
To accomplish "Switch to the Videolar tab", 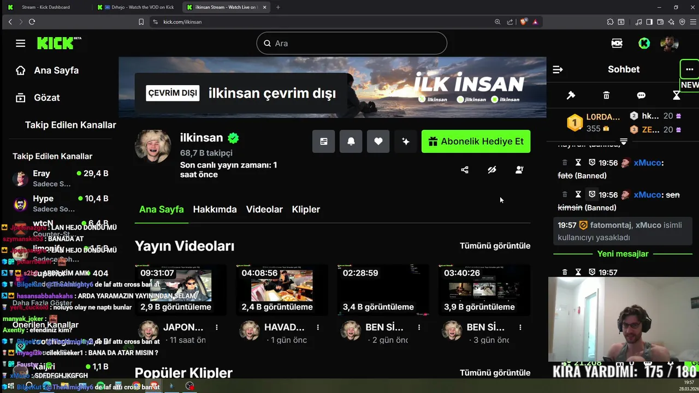I will 264,209.
